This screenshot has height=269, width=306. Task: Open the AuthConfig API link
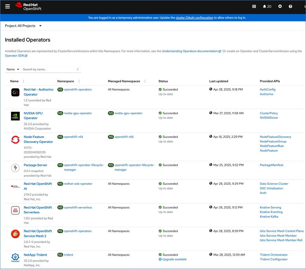[x=268, y=90]
